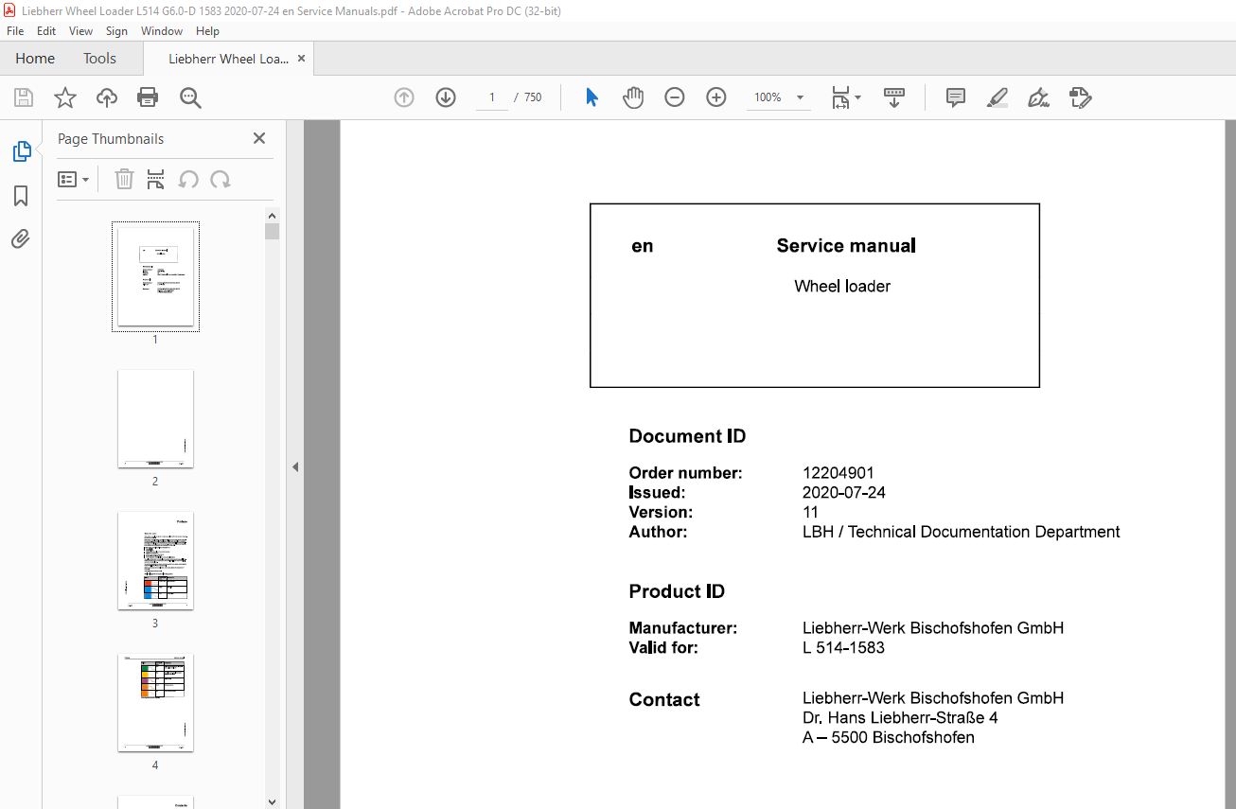Screen dimensions: 1236x809
Task: Open the Sign document pen tool
Action: click(1038, 97)
